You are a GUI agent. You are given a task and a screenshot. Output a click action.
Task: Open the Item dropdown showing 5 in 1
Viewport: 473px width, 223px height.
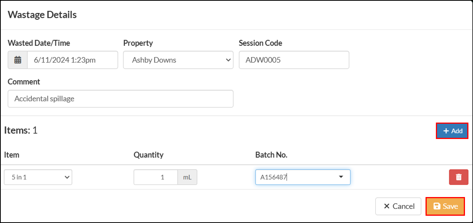[38, 177]
